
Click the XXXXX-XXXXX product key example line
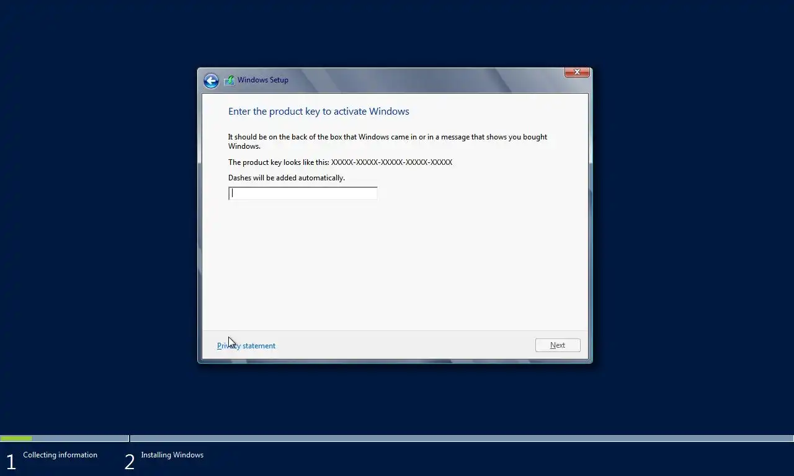[x=340, y=162]
